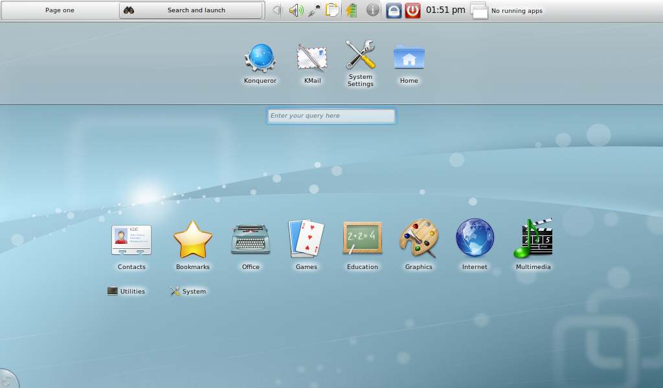Open KMail from favorites
The width and height of the screenshot is (663, 388).
tap(312, 58)
